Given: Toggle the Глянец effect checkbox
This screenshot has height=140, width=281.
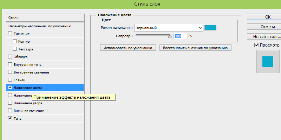Looking at the screenshot, I should pos(10,80).
